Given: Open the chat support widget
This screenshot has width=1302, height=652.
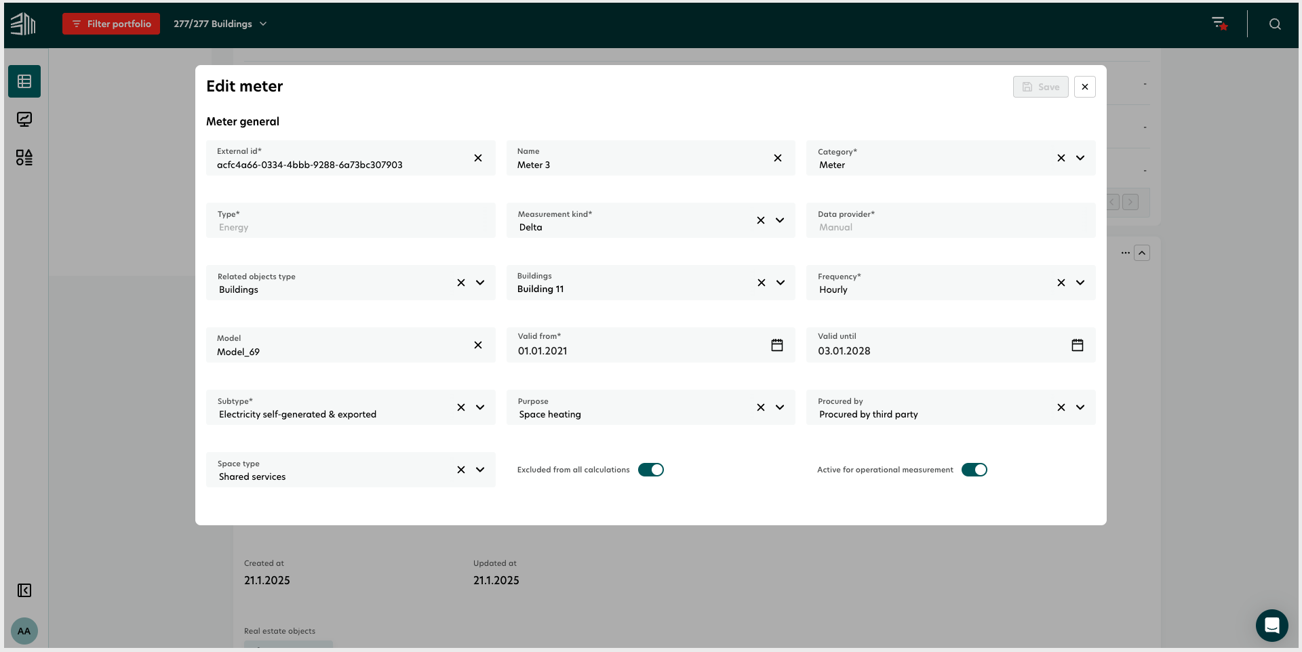Looking at the screenshot, I should tap(1272, 626).
